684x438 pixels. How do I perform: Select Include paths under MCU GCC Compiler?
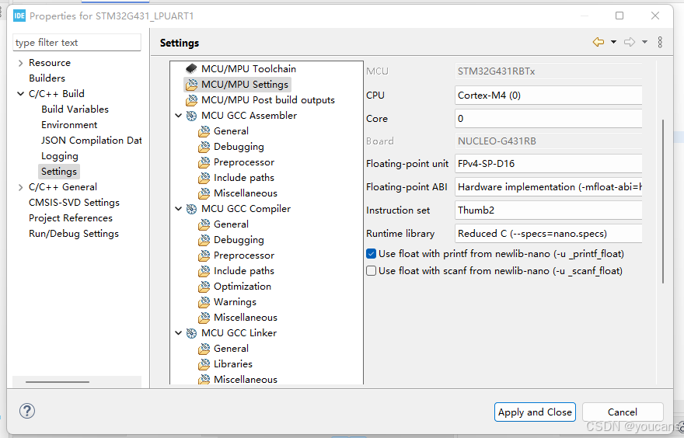(244, 271)
